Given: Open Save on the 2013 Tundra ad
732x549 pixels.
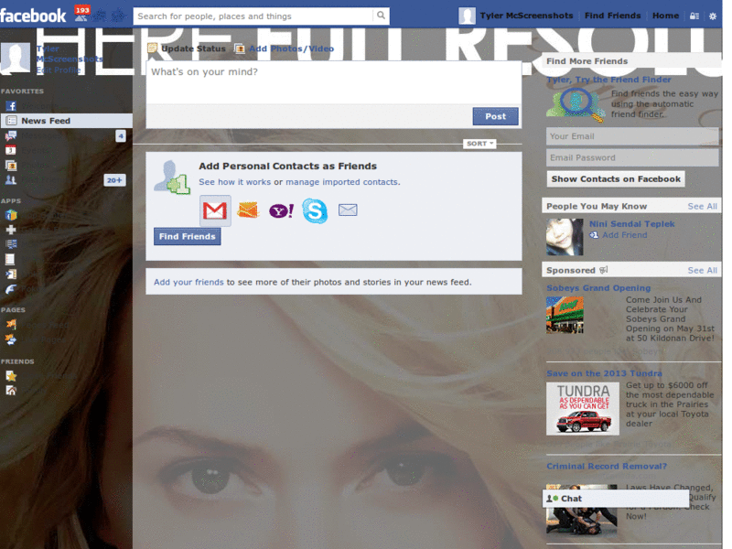Looking at the screenshot, I should click(x=604, y=373).
